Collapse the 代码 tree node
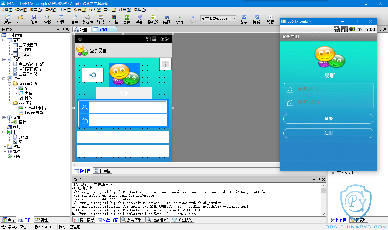Image resolution: width=388 pixels, height=230 pixels. (4, 59)
